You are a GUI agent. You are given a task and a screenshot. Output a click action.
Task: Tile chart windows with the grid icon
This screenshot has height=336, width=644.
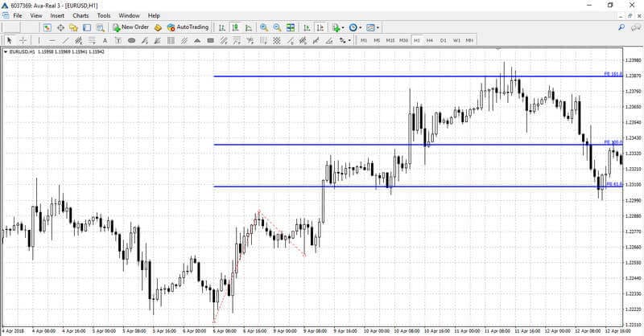[291, 27]
